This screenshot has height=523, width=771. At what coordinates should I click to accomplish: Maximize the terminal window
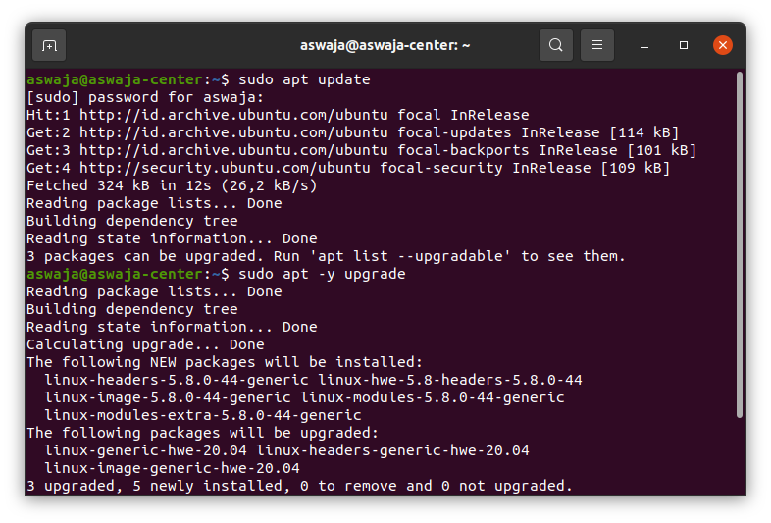pyautogui.click(x=684, y=45)
